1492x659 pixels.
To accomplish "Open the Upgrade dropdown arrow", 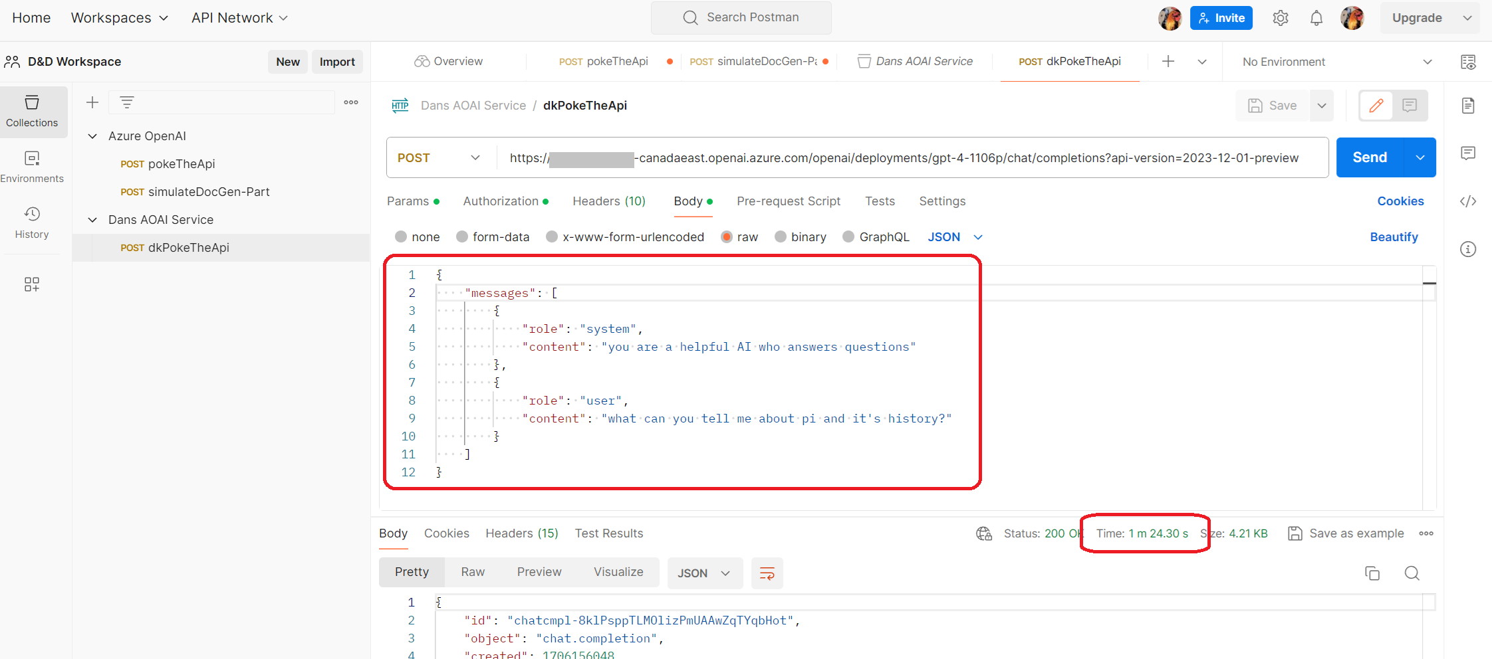I will pos(1467,18).
